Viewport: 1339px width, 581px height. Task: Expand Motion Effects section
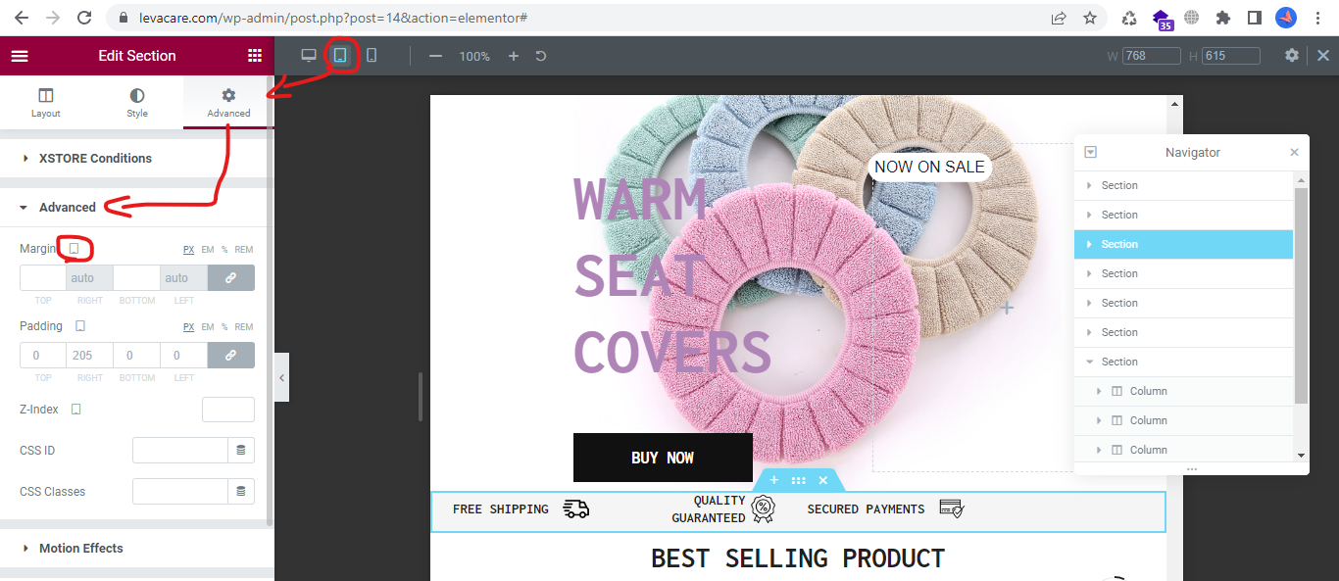coord(133,548)
